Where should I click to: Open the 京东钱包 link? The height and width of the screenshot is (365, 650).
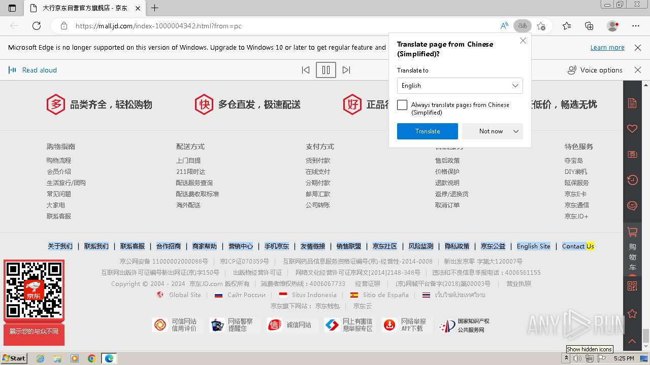coord(328,306)
